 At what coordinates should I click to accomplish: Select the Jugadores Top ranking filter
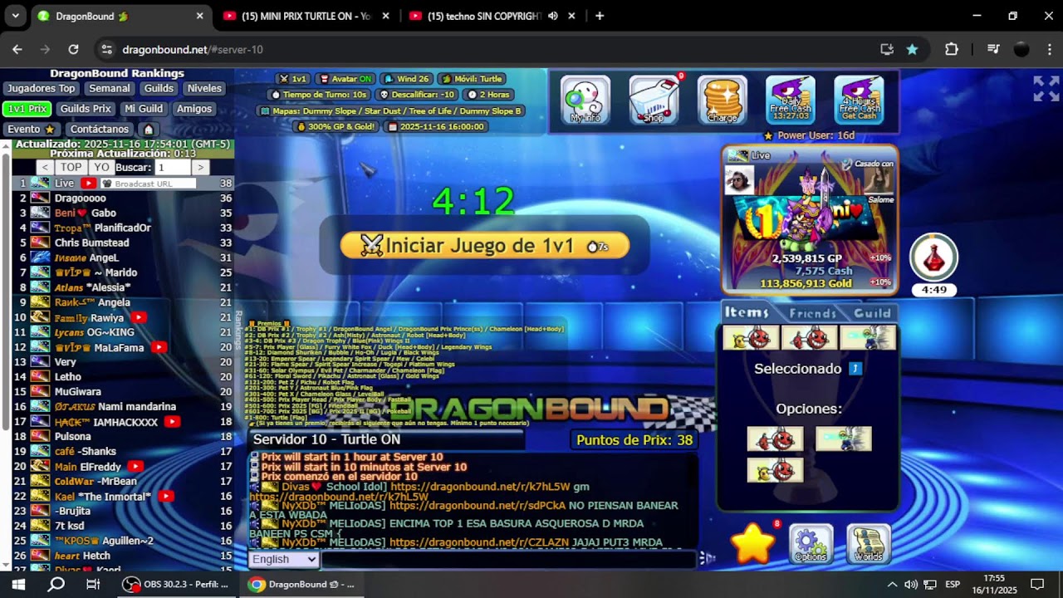[x=42, y=88]
